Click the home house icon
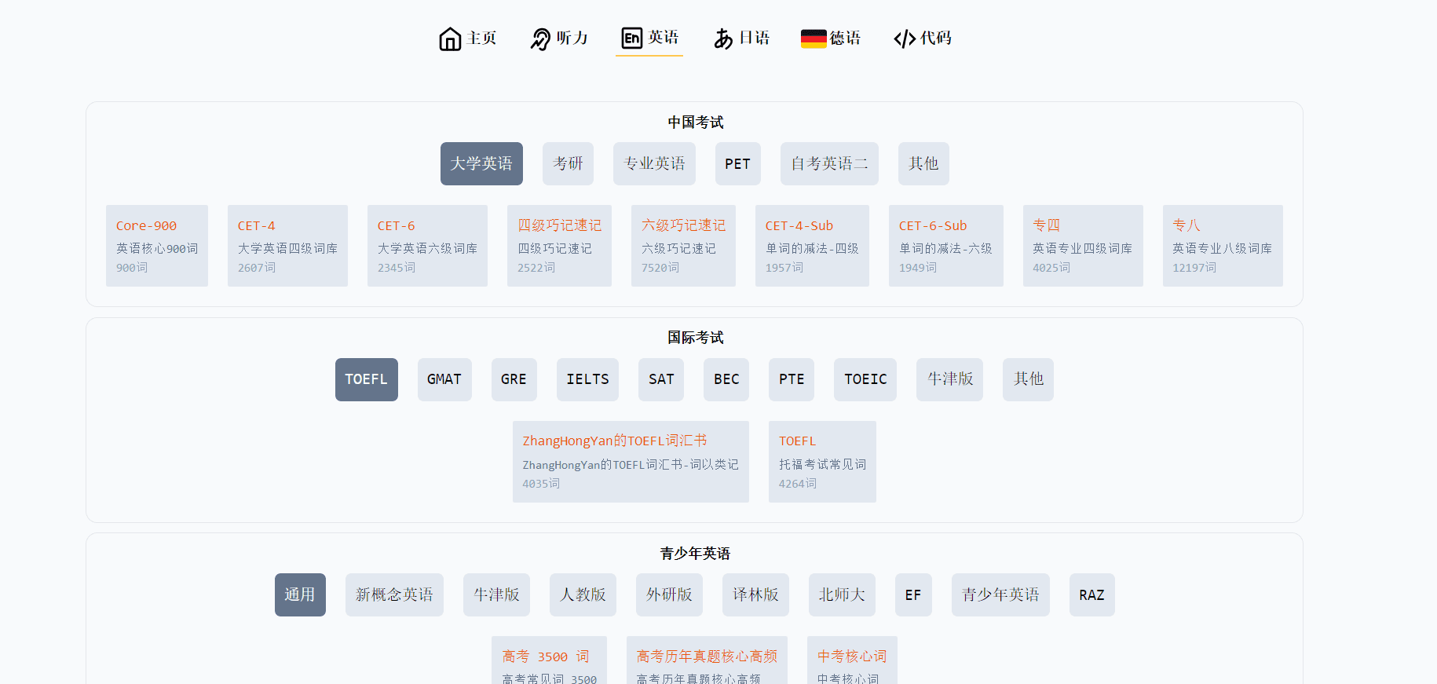The height and width of the screenshot is (684, 1437). pos(450,38)
